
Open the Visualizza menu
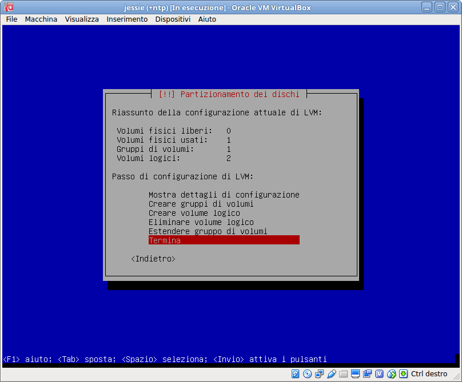(82, 19)
